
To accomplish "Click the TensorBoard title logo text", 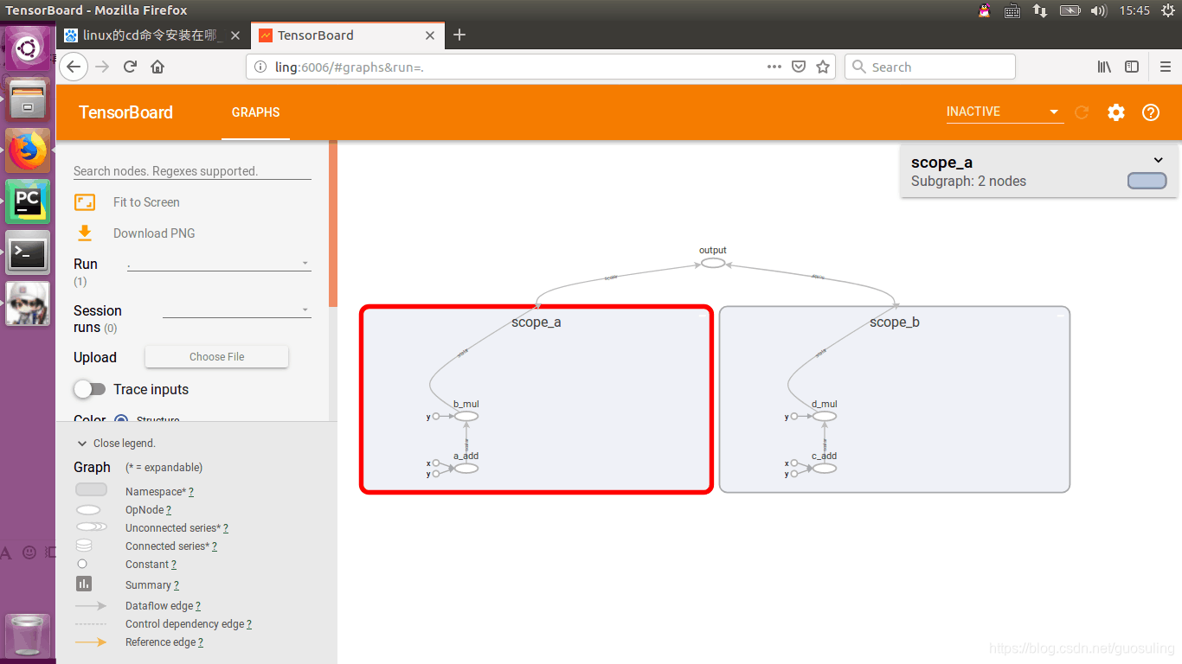I will click(125, 112).
